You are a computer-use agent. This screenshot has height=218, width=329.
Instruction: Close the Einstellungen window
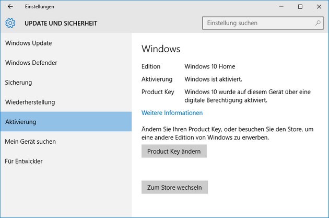319,7
